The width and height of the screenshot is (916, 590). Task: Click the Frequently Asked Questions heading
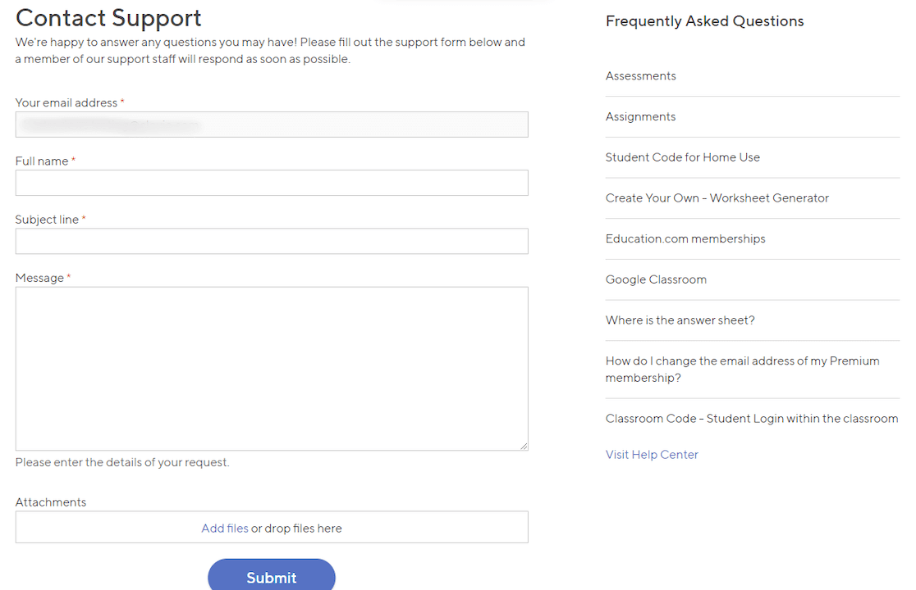tap(704, 20)
